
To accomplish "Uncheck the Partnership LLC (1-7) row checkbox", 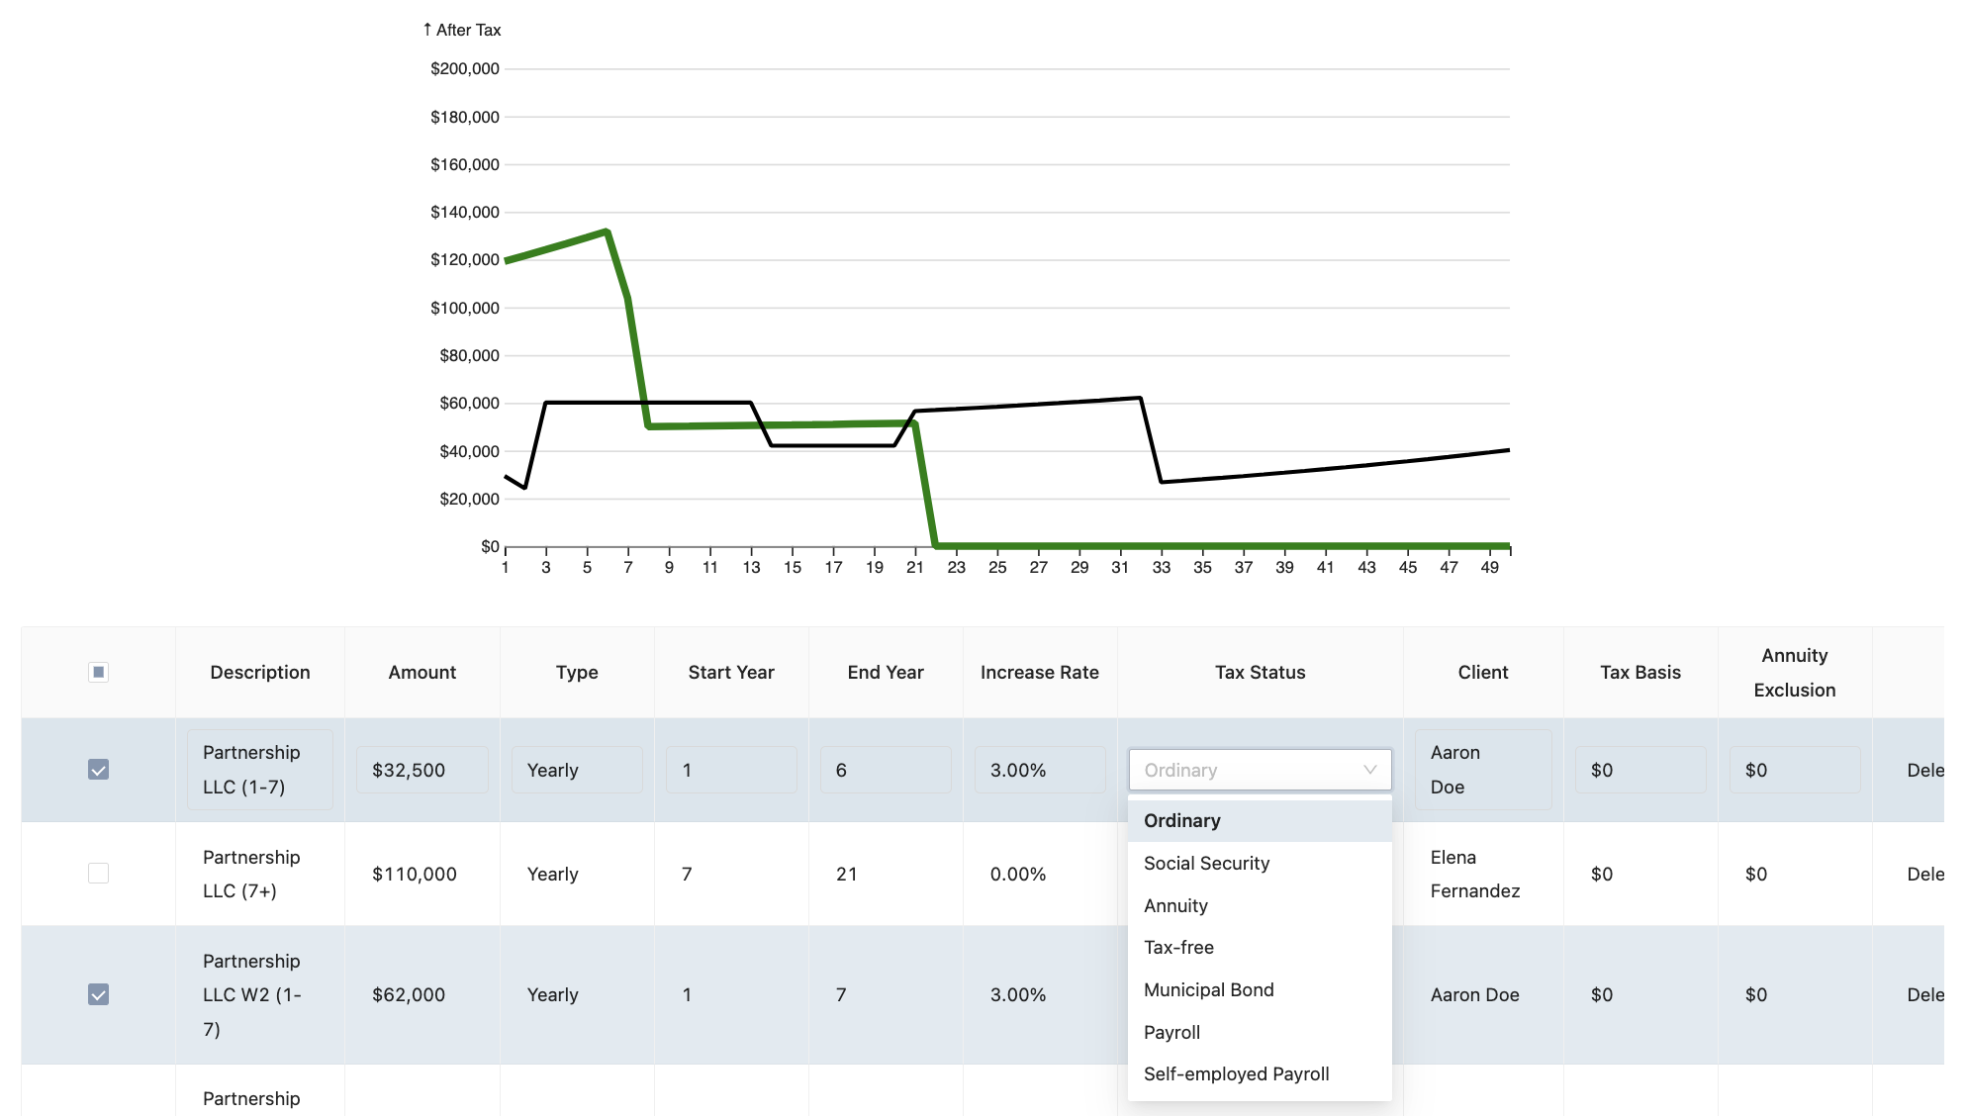I will click(x=98, y=770).
